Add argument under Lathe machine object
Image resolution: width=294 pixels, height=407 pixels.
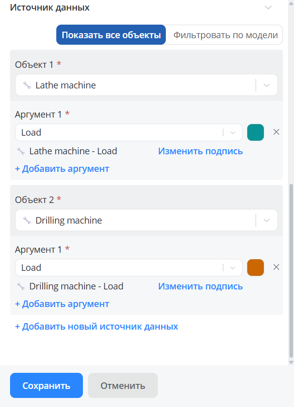(62, 169)
